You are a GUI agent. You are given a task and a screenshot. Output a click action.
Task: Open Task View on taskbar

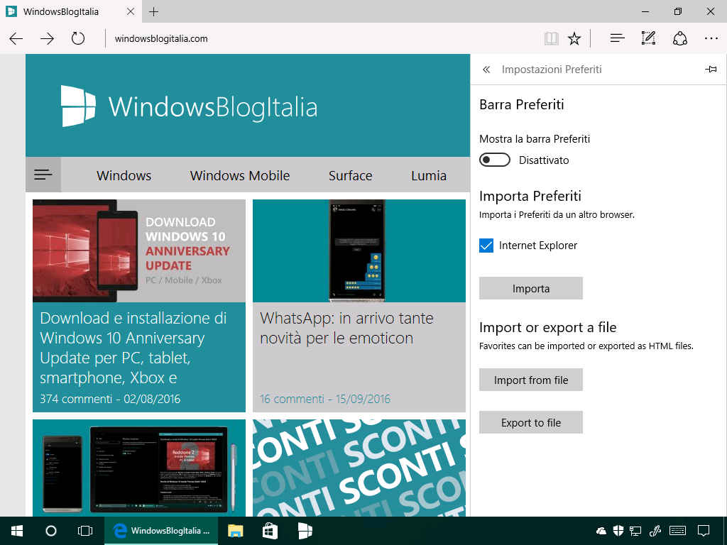(85, 531)
